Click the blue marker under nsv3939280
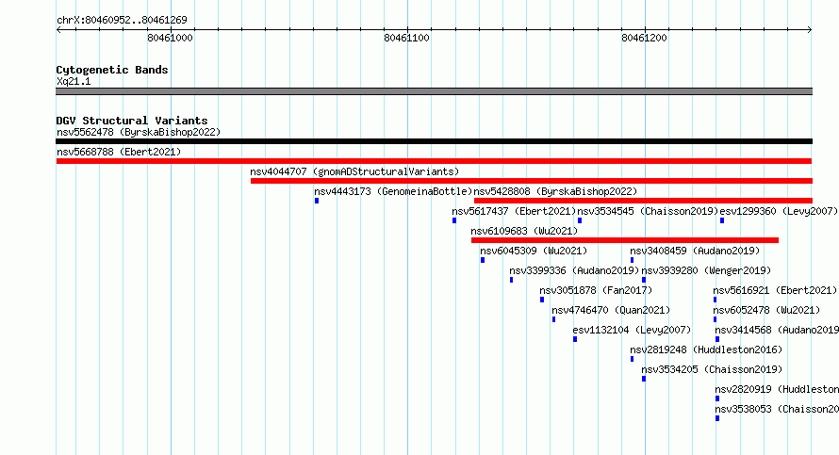Screen dimensions: 839x455 tap(644, 280)
